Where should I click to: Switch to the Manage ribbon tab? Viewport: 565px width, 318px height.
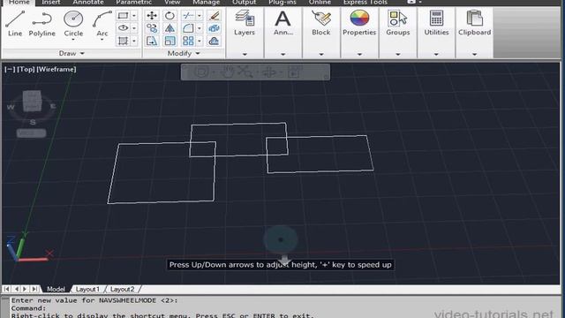click(x=206, y=3)
